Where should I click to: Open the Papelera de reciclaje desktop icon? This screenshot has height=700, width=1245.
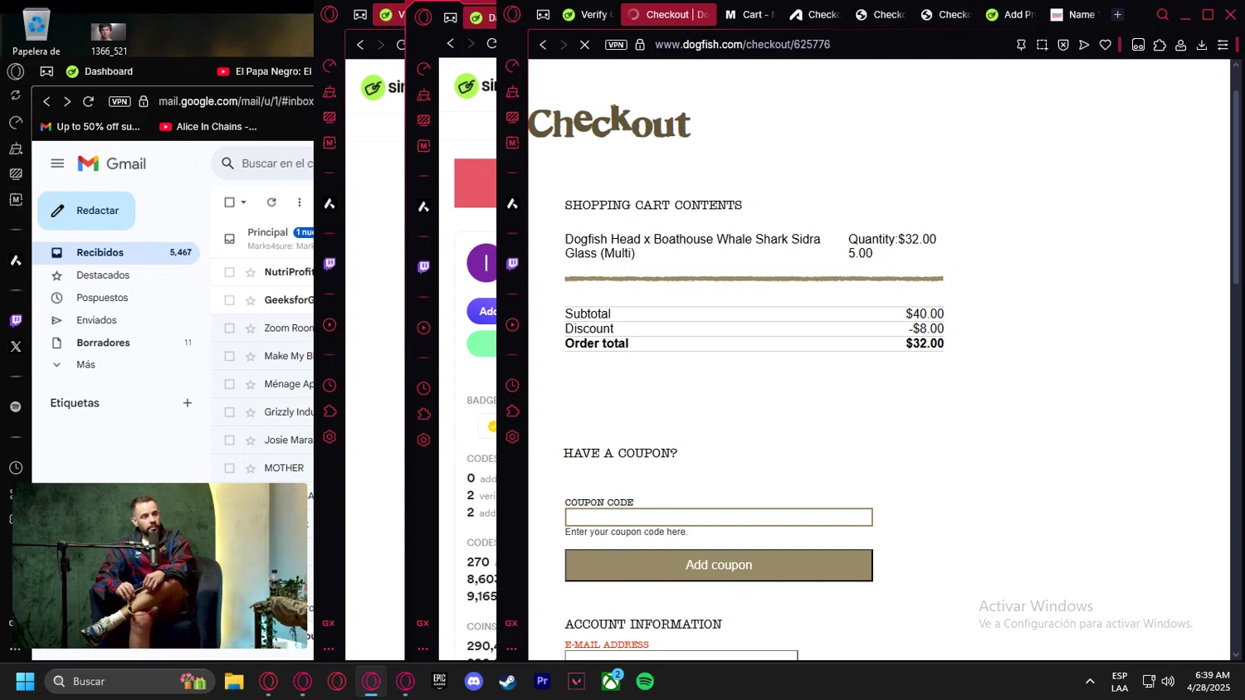[x=37, y=32]
